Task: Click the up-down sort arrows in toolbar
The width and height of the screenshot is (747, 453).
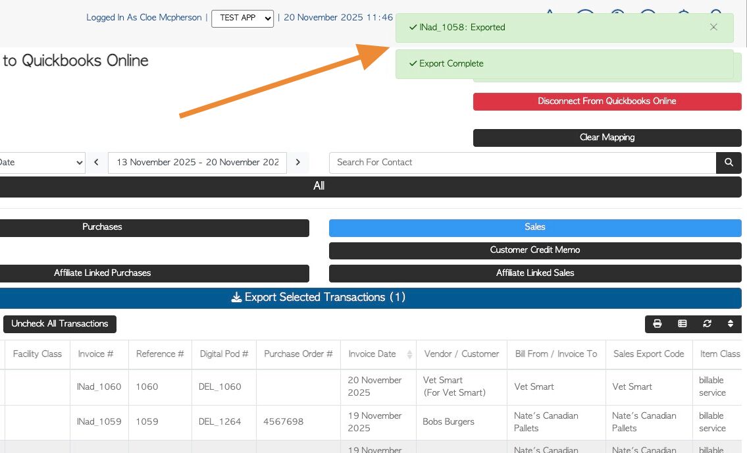Action: click(x=731, y=324)
